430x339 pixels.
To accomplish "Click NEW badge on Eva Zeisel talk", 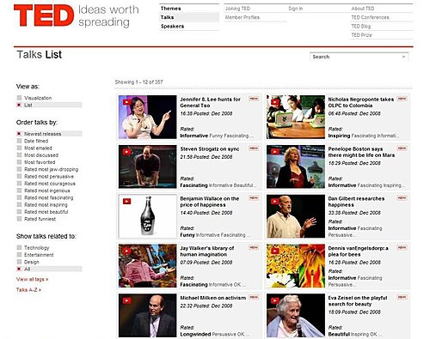I will pos(402,297).
